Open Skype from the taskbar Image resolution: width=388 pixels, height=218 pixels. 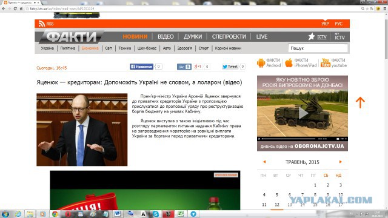pos(156,214)
